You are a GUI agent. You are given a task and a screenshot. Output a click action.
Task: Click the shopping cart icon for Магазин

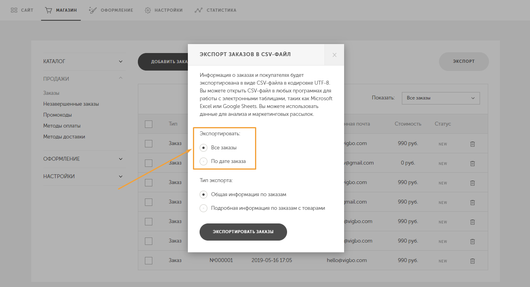(x=48, y=10)
